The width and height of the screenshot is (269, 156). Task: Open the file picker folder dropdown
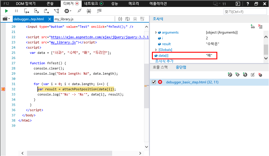pos(6,19)
